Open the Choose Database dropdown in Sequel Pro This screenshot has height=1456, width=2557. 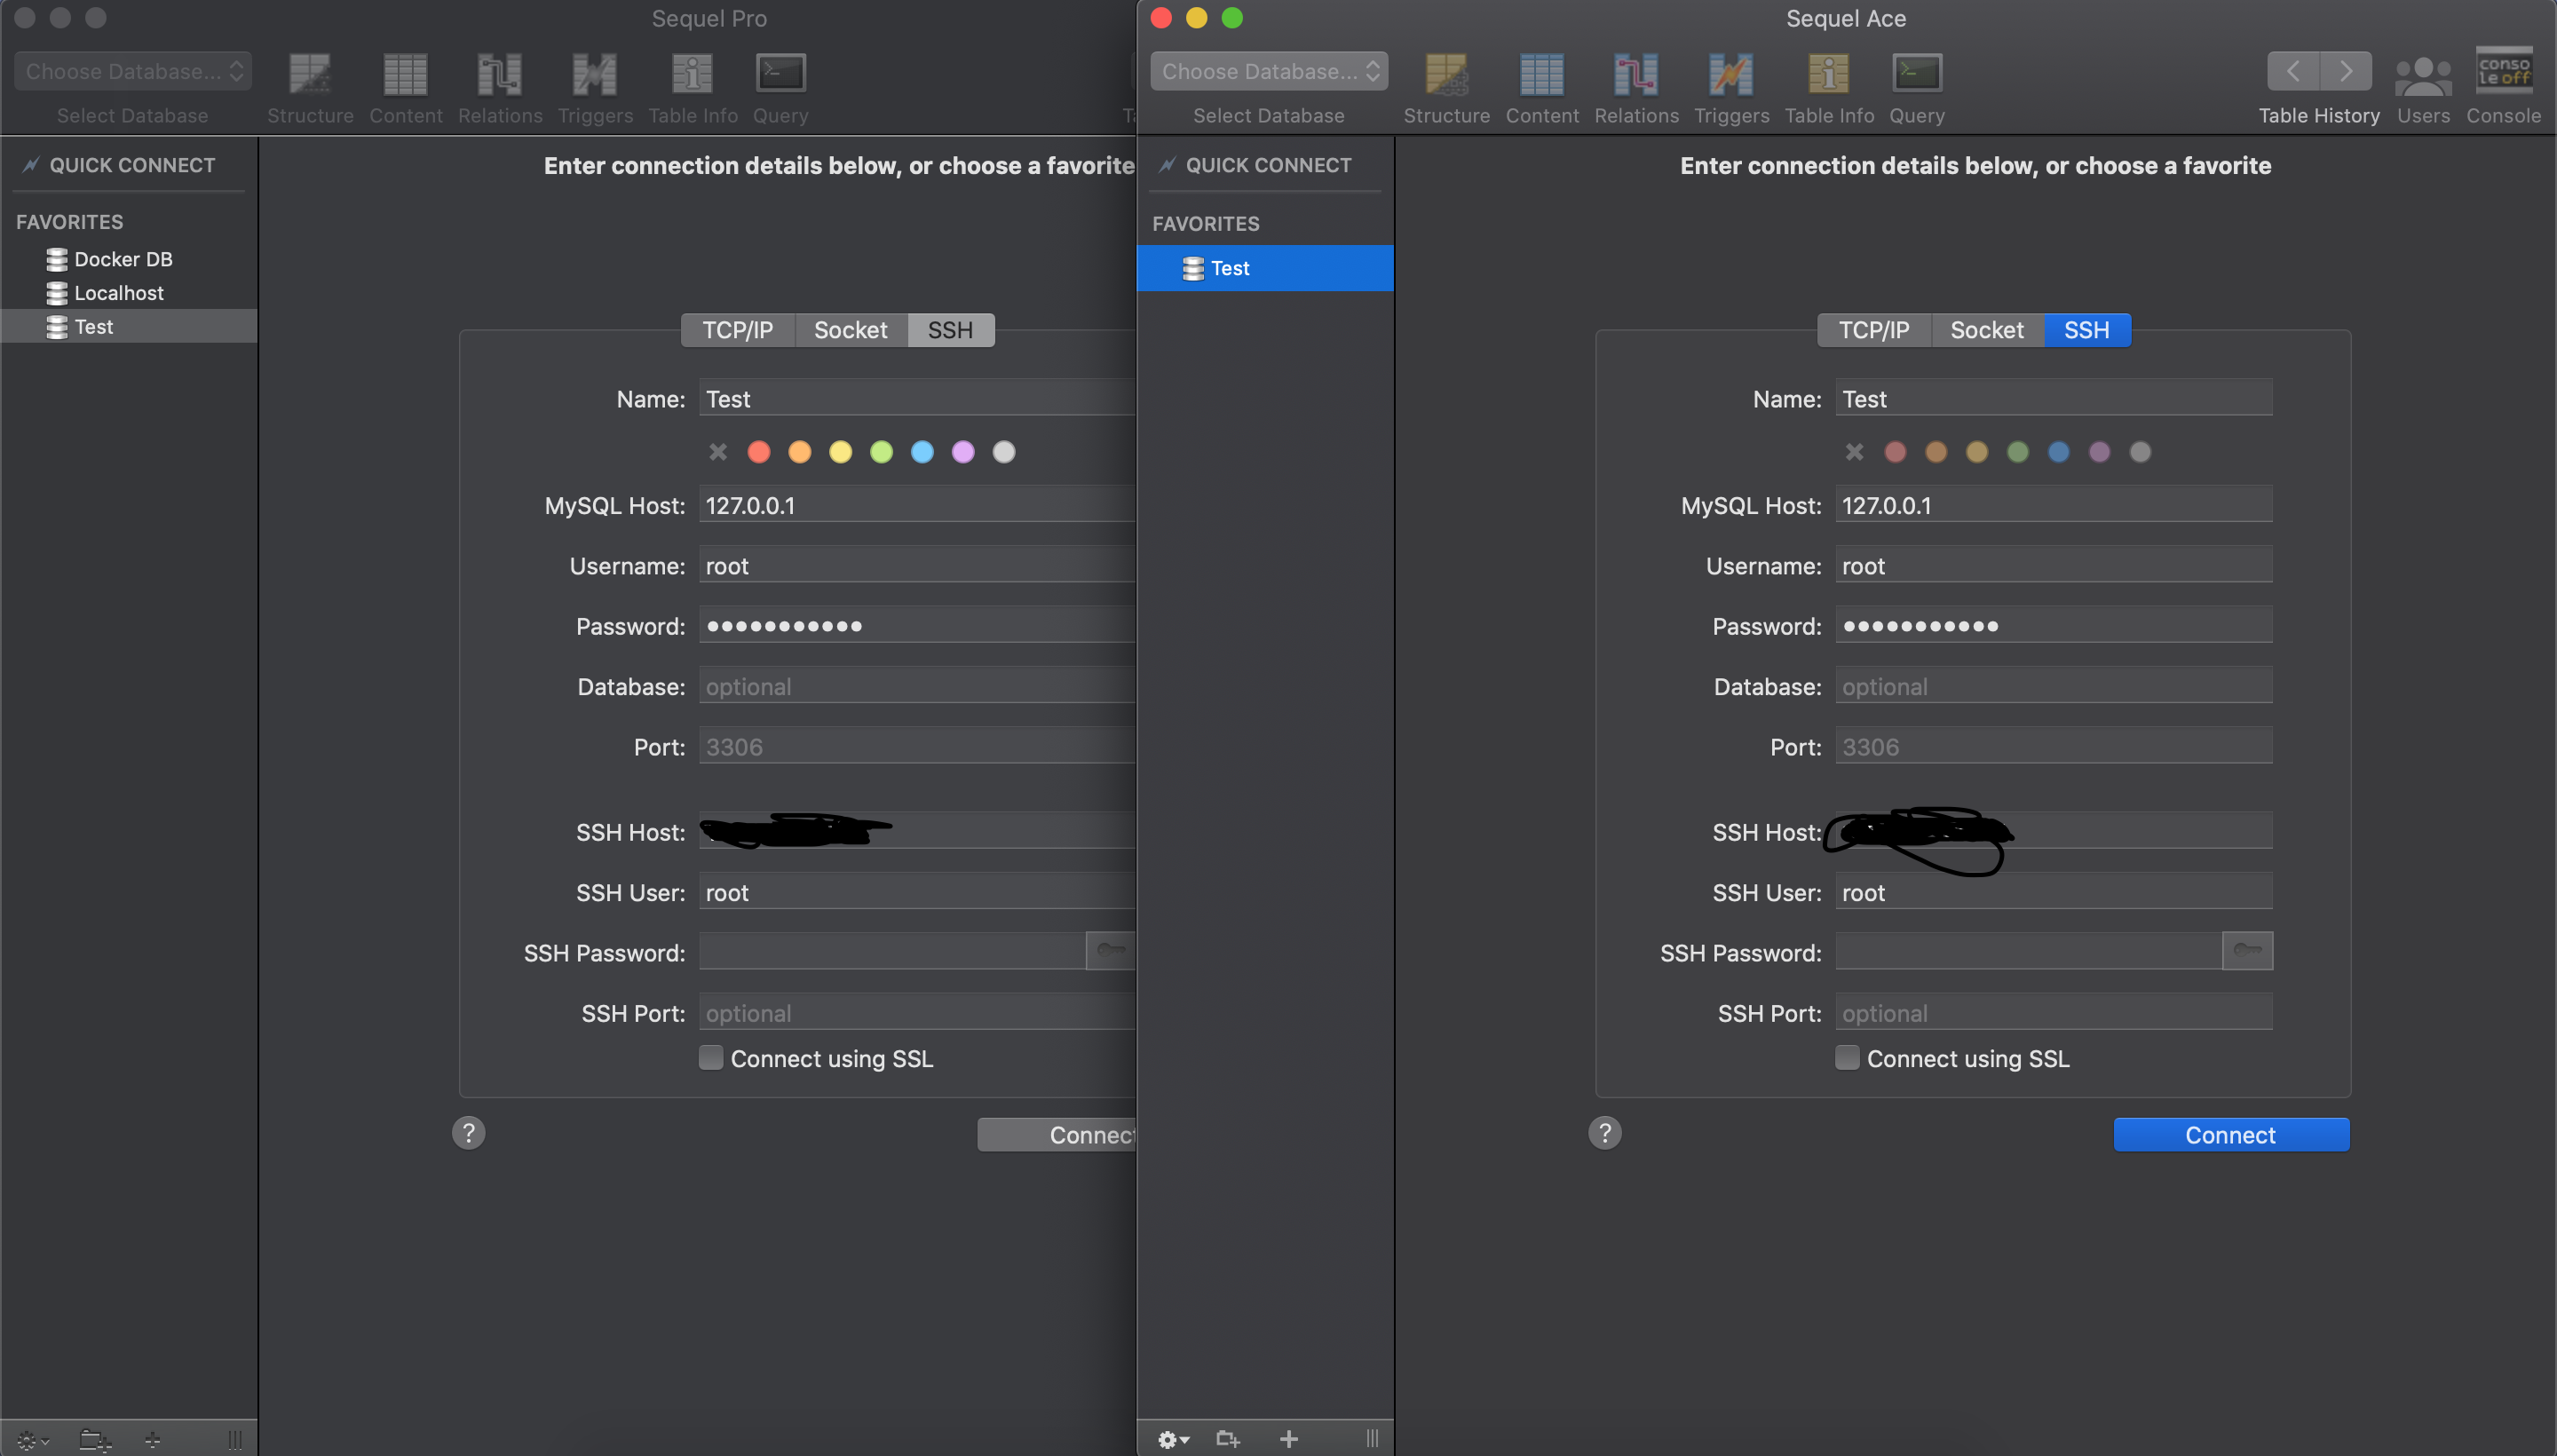[132, 71]
